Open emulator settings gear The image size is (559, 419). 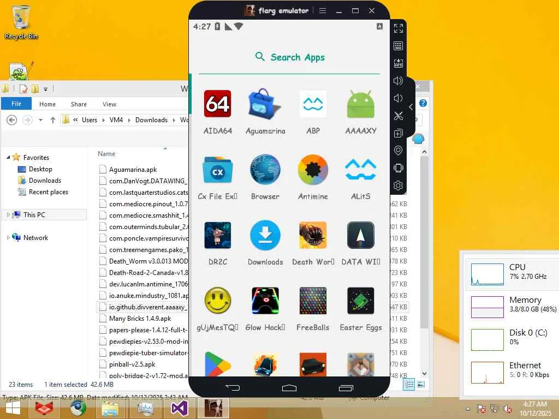coord(398,185)
